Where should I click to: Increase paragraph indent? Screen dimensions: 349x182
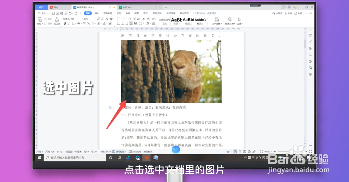coord(134,19)
